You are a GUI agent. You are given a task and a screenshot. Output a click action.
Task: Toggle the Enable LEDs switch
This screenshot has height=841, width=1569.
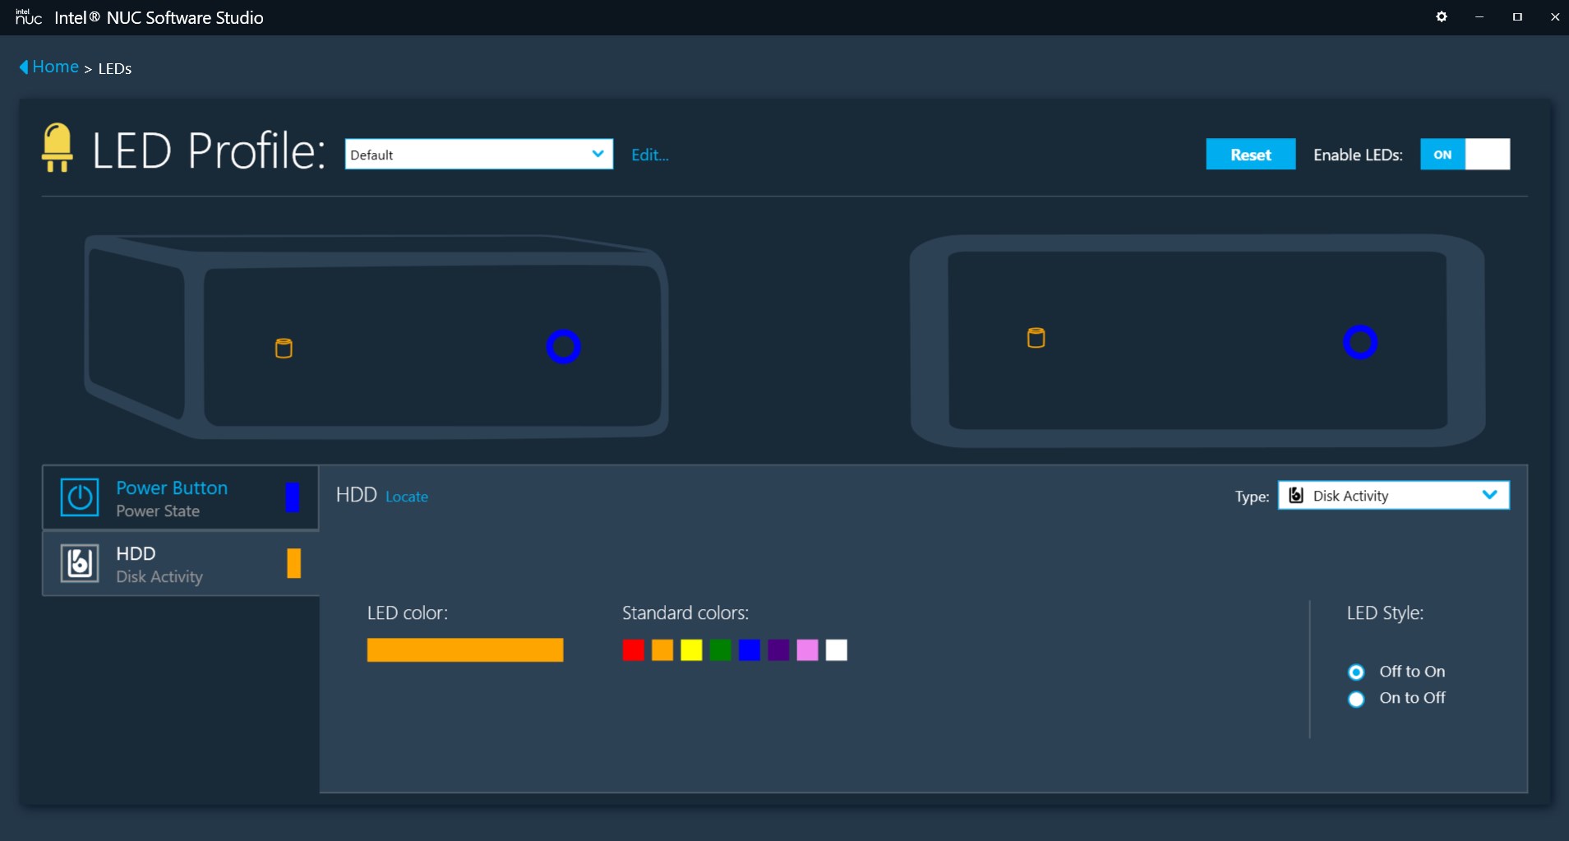pyautogui.click(x=1465, y=155)
